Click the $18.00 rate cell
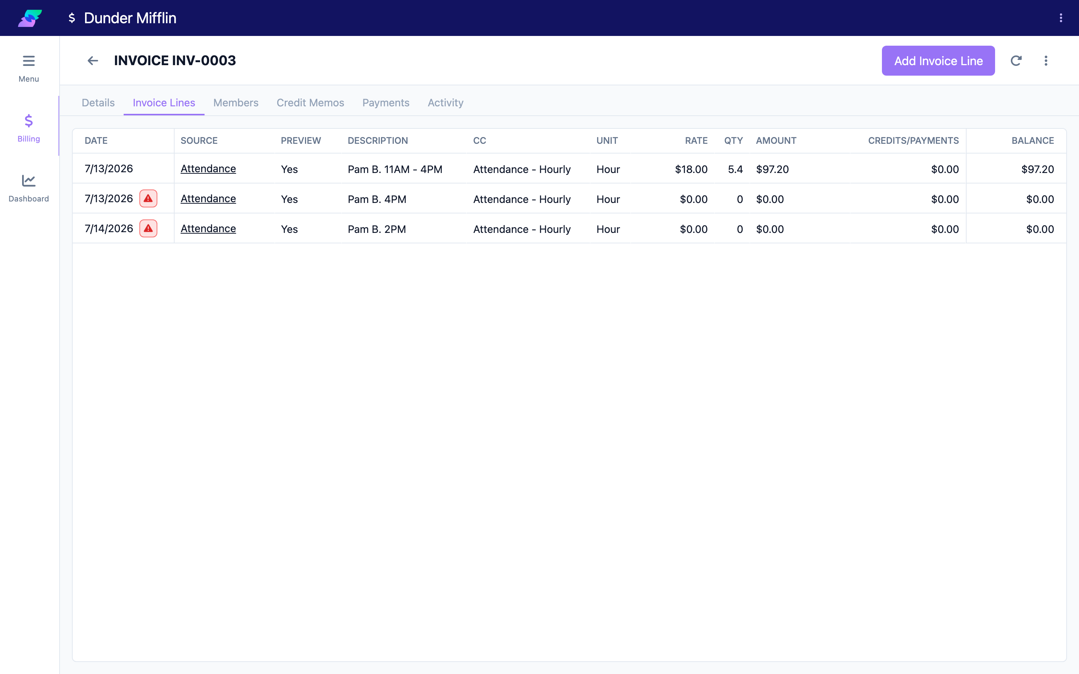Image resolution: width=1079 pixels, height=674 pixels. click(x=691, y=169)
